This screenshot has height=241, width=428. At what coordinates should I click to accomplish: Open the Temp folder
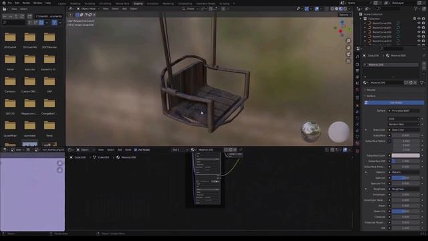[49, 128]
